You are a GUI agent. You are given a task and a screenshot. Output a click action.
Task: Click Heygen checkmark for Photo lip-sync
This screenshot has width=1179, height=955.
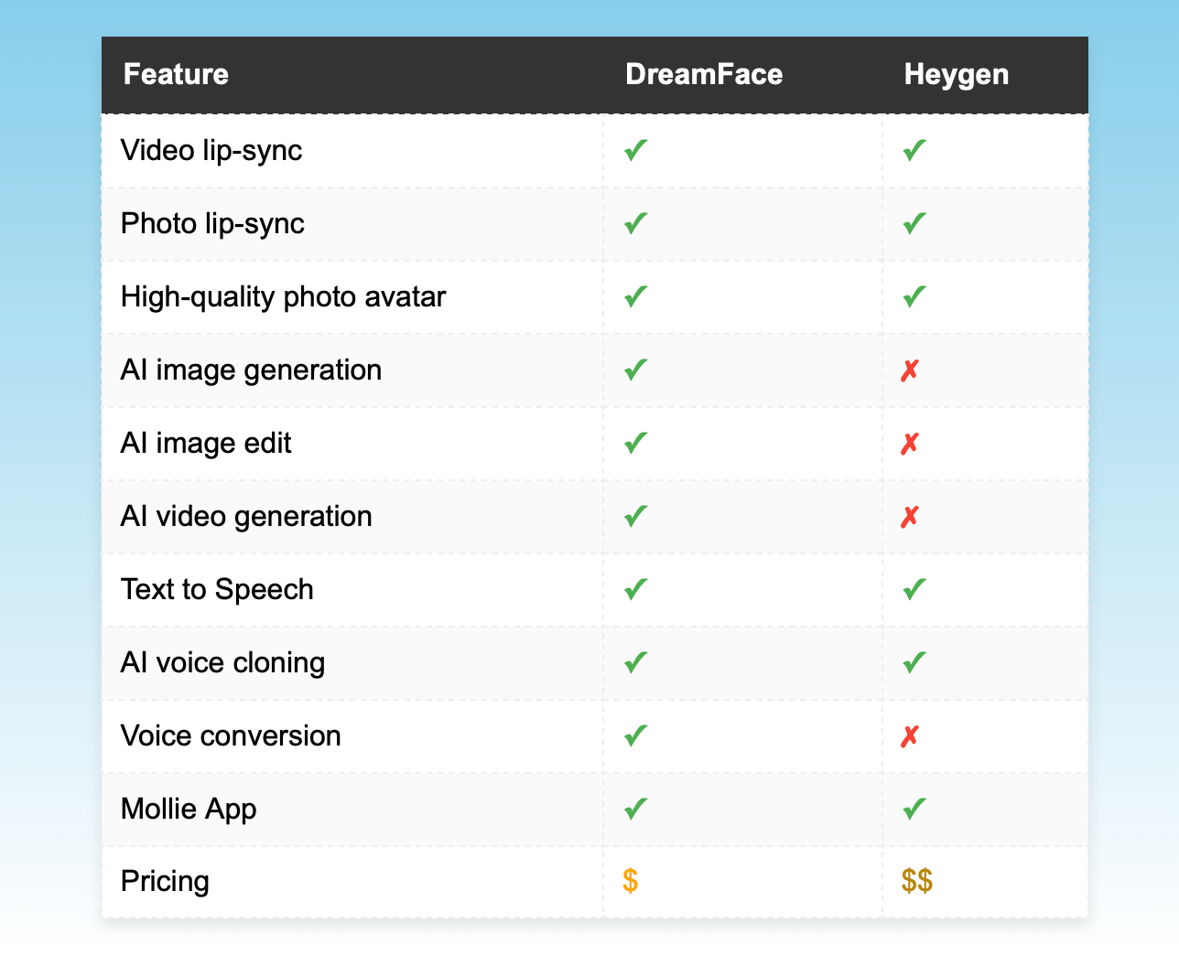(x=914, y=224)
